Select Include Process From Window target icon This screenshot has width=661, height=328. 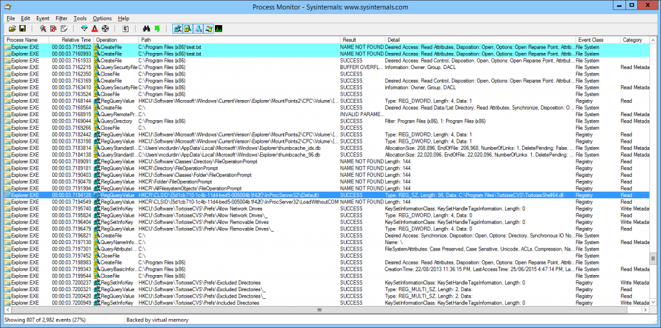[x=105, y=28]
